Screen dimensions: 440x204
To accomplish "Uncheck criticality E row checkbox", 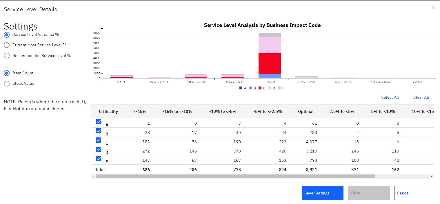I will coord(99,159).
